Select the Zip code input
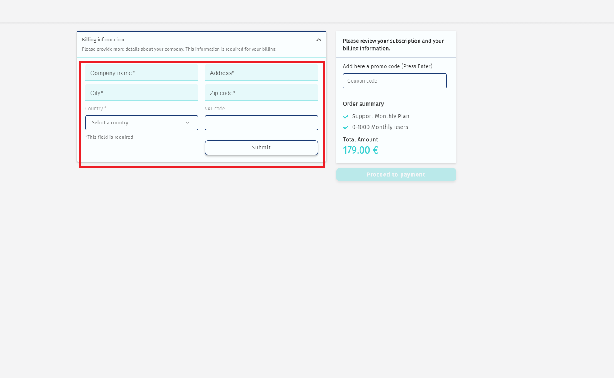Viewport: 614px width, 378px height. [x=261, y=93]
